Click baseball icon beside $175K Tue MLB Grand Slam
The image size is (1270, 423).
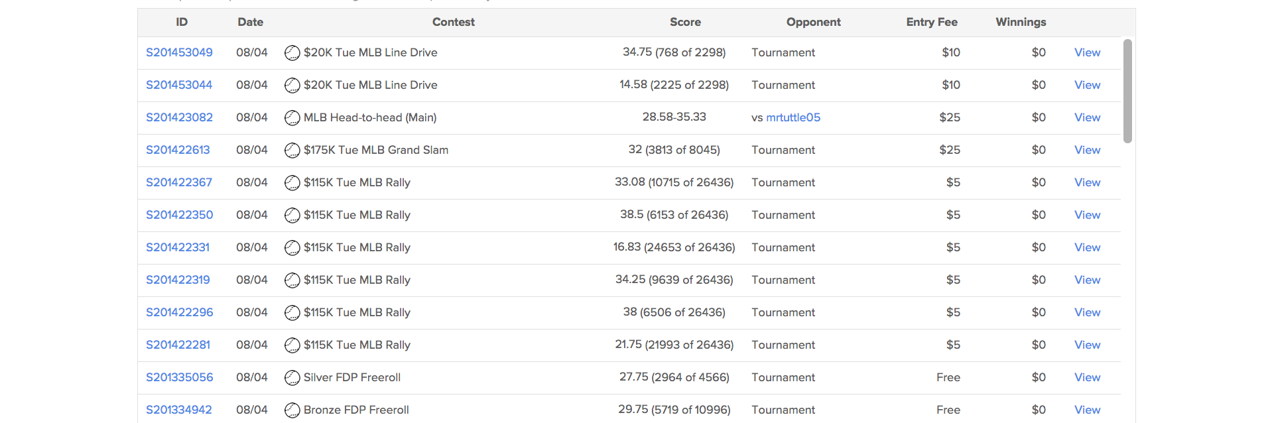point(292,151)
